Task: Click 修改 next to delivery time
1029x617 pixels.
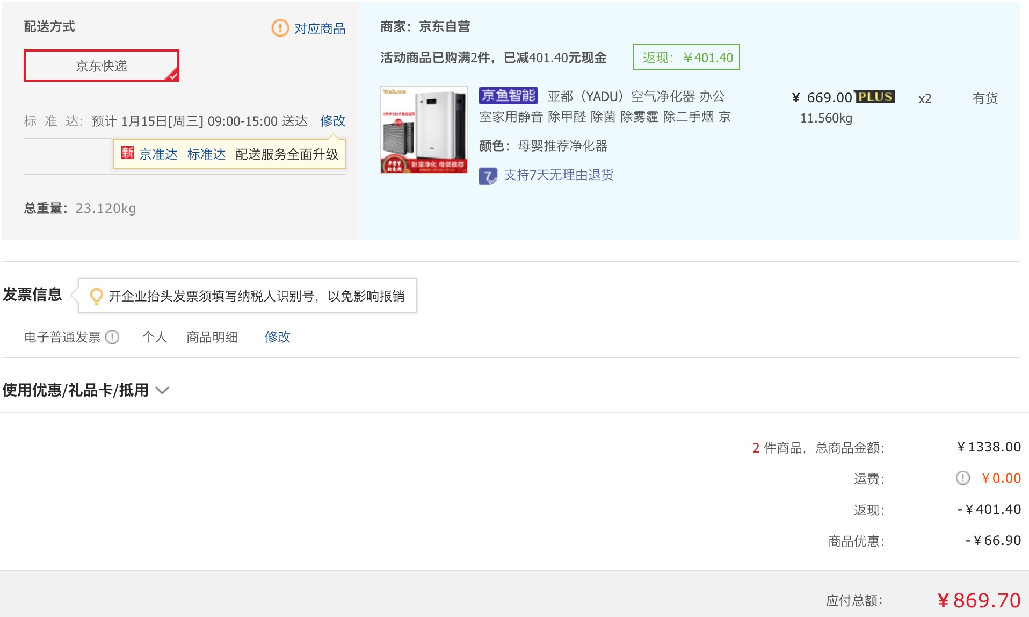Action: pos(332,121)
